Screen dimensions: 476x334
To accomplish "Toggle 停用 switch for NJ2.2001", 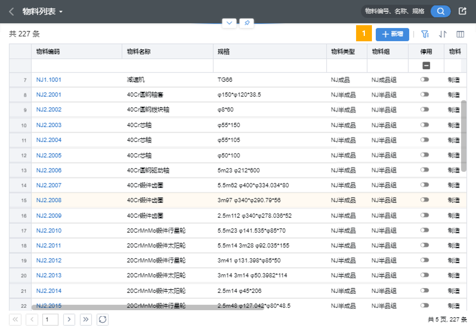I will (x=425, y=94).
